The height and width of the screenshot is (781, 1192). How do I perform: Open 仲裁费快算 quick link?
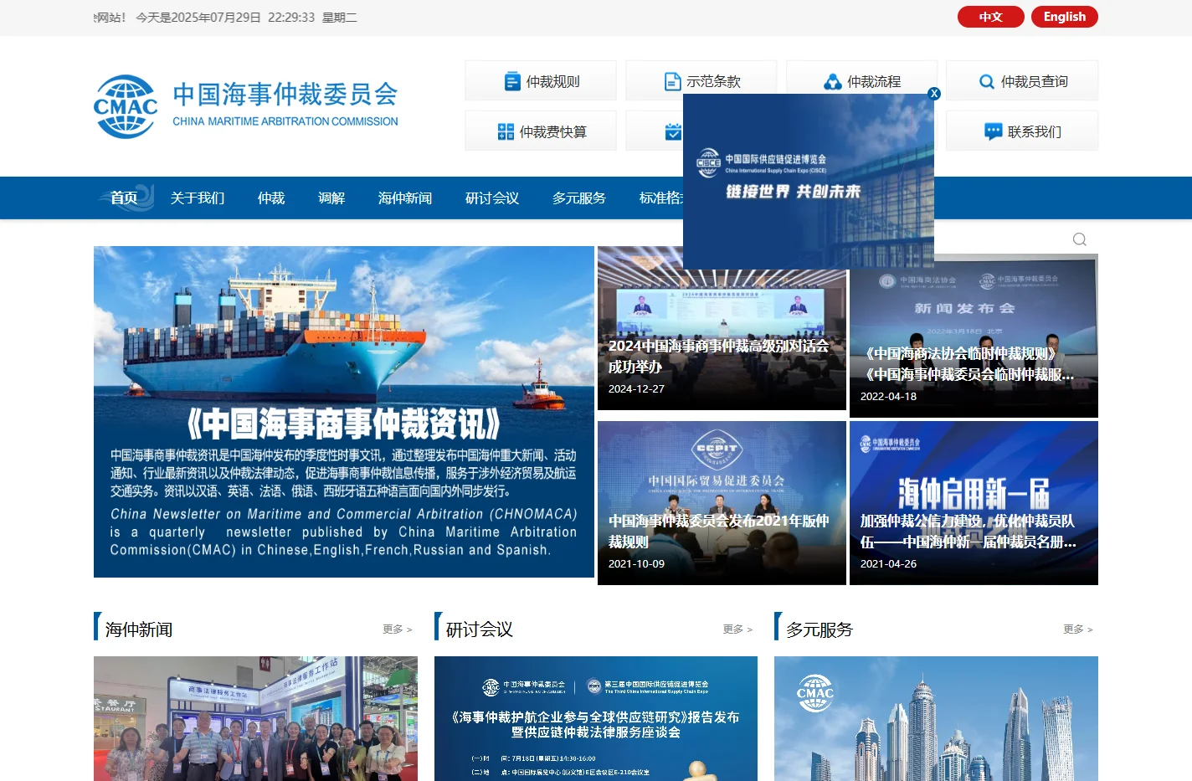pos(541,131)
